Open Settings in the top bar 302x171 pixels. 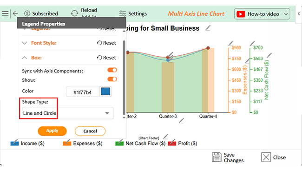pos(133,13)
